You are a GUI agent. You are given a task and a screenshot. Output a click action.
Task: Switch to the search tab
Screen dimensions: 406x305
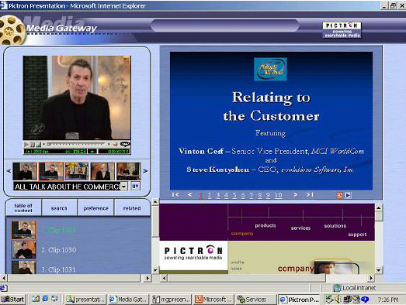click(x=59, y=208)
